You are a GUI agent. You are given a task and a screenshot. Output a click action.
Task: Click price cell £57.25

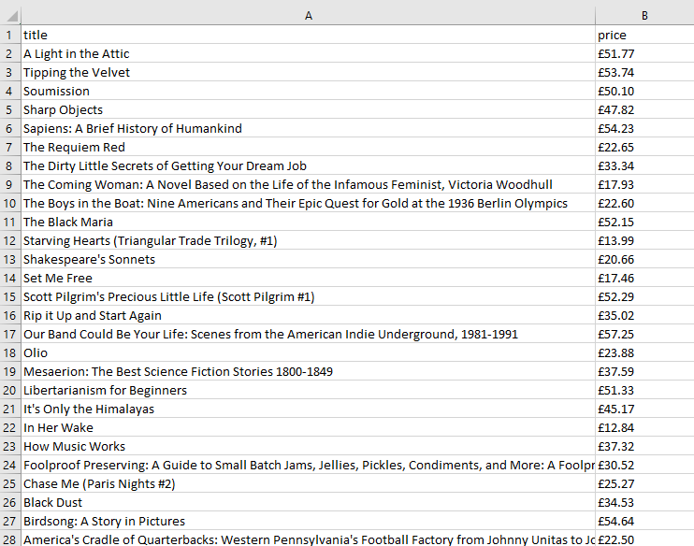click(644, 334)
